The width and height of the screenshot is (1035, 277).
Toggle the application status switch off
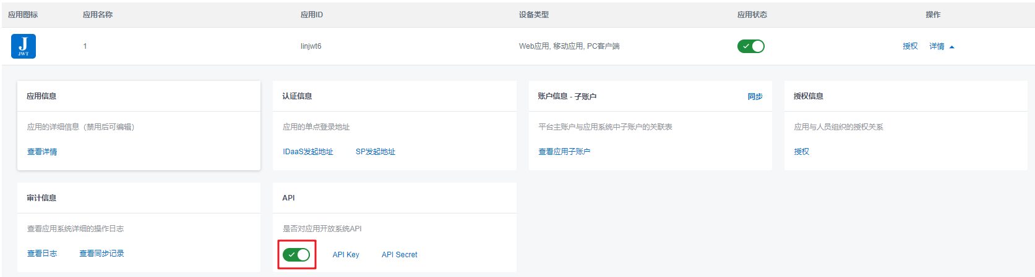(x=750, y=46)
